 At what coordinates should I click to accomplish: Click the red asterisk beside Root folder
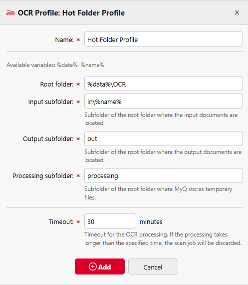coord(78,84)
